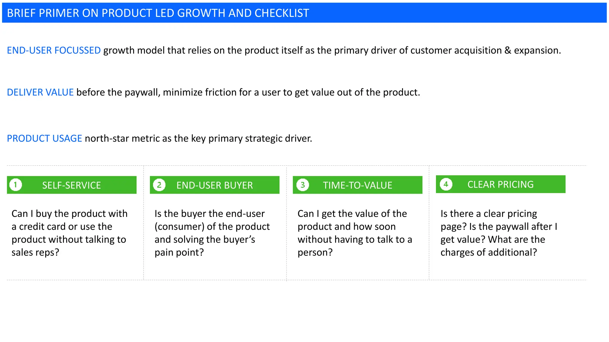Image resolution: width=609 pixels, height=342 pixels.
Task: Select the END-USER BUYER green header
Action: point(215,185)
